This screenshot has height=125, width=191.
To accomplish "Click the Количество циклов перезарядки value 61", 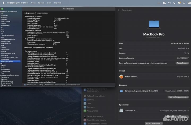I will [x=54, y=41].
